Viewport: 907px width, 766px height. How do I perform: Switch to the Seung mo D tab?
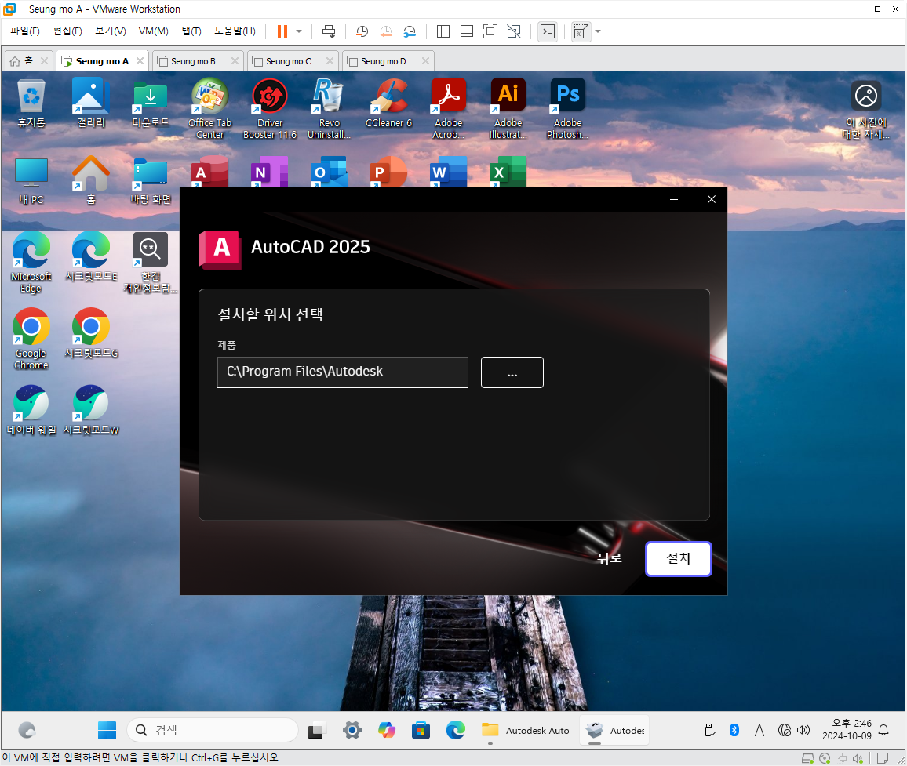pos(383,61)
